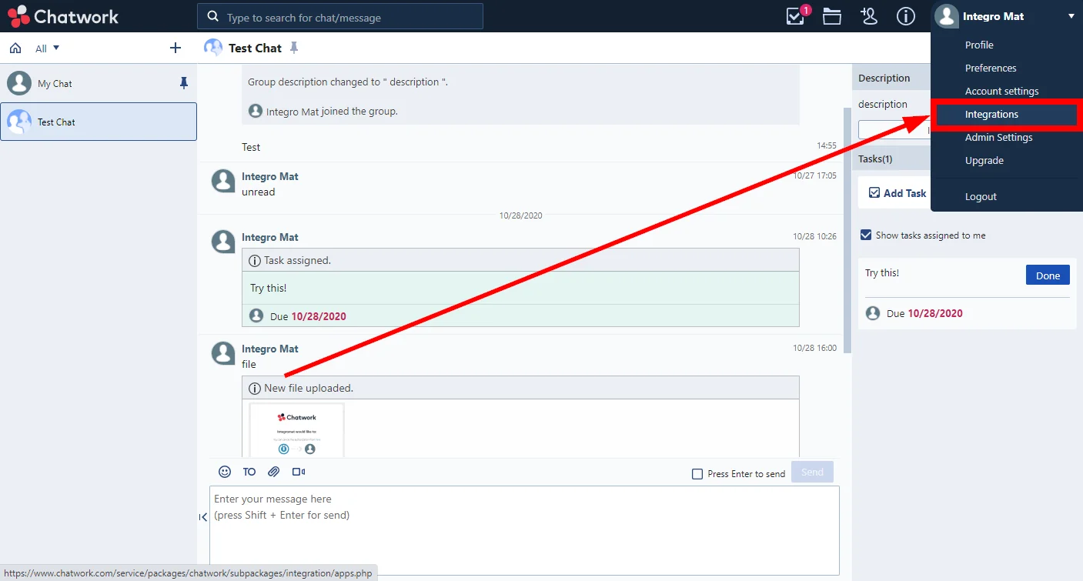The height and width of the screenshot is (581, 1083).
Task: Start a video call with camera icon
Action: point(299,472)
